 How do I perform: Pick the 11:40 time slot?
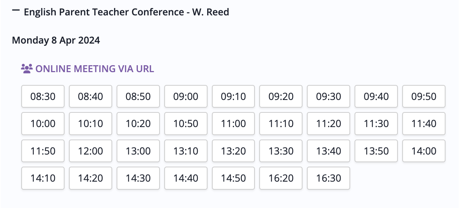[424, 123]
